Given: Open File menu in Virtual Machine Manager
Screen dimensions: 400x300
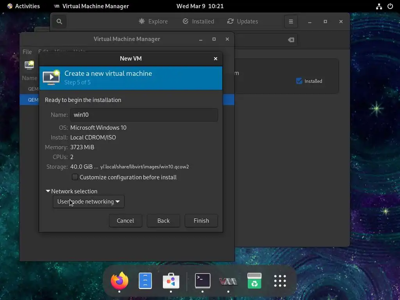Looking at the screenshot, I should (27, 52).
